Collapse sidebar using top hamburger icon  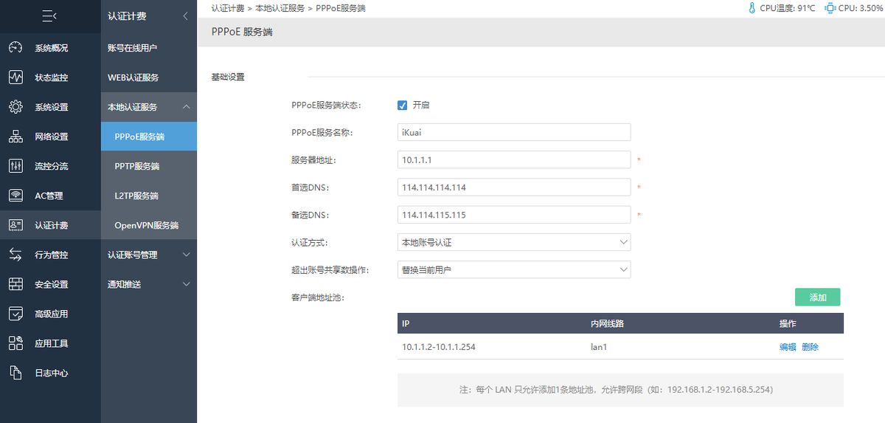(x=49, y=16)
